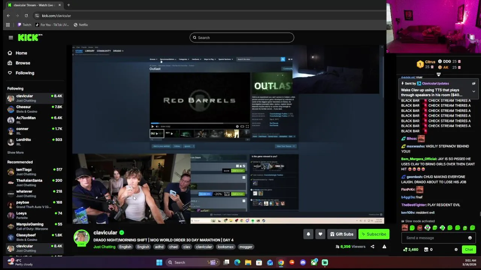The width and height of the screenshot is (481, 270).
Task: Click TheBestFighter username in chat
Action: [x=413, y=205]
